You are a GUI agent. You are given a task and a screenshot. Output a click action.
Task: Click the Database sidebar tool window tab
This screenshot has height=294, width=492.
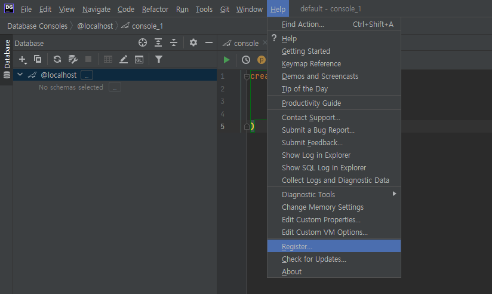(x=7, y=59)
